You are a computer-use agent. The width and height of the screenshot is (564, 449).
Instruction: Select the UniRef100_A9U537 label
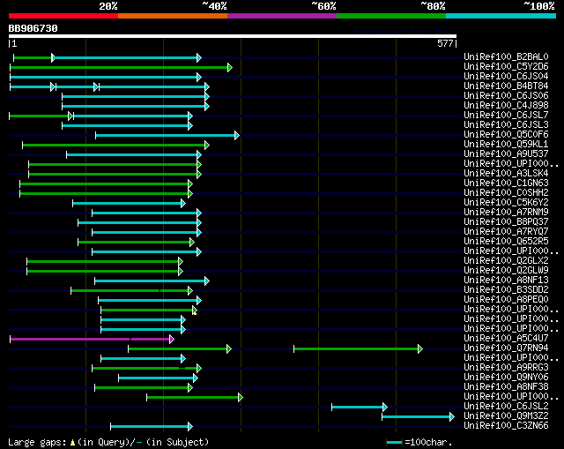point(506,154)
